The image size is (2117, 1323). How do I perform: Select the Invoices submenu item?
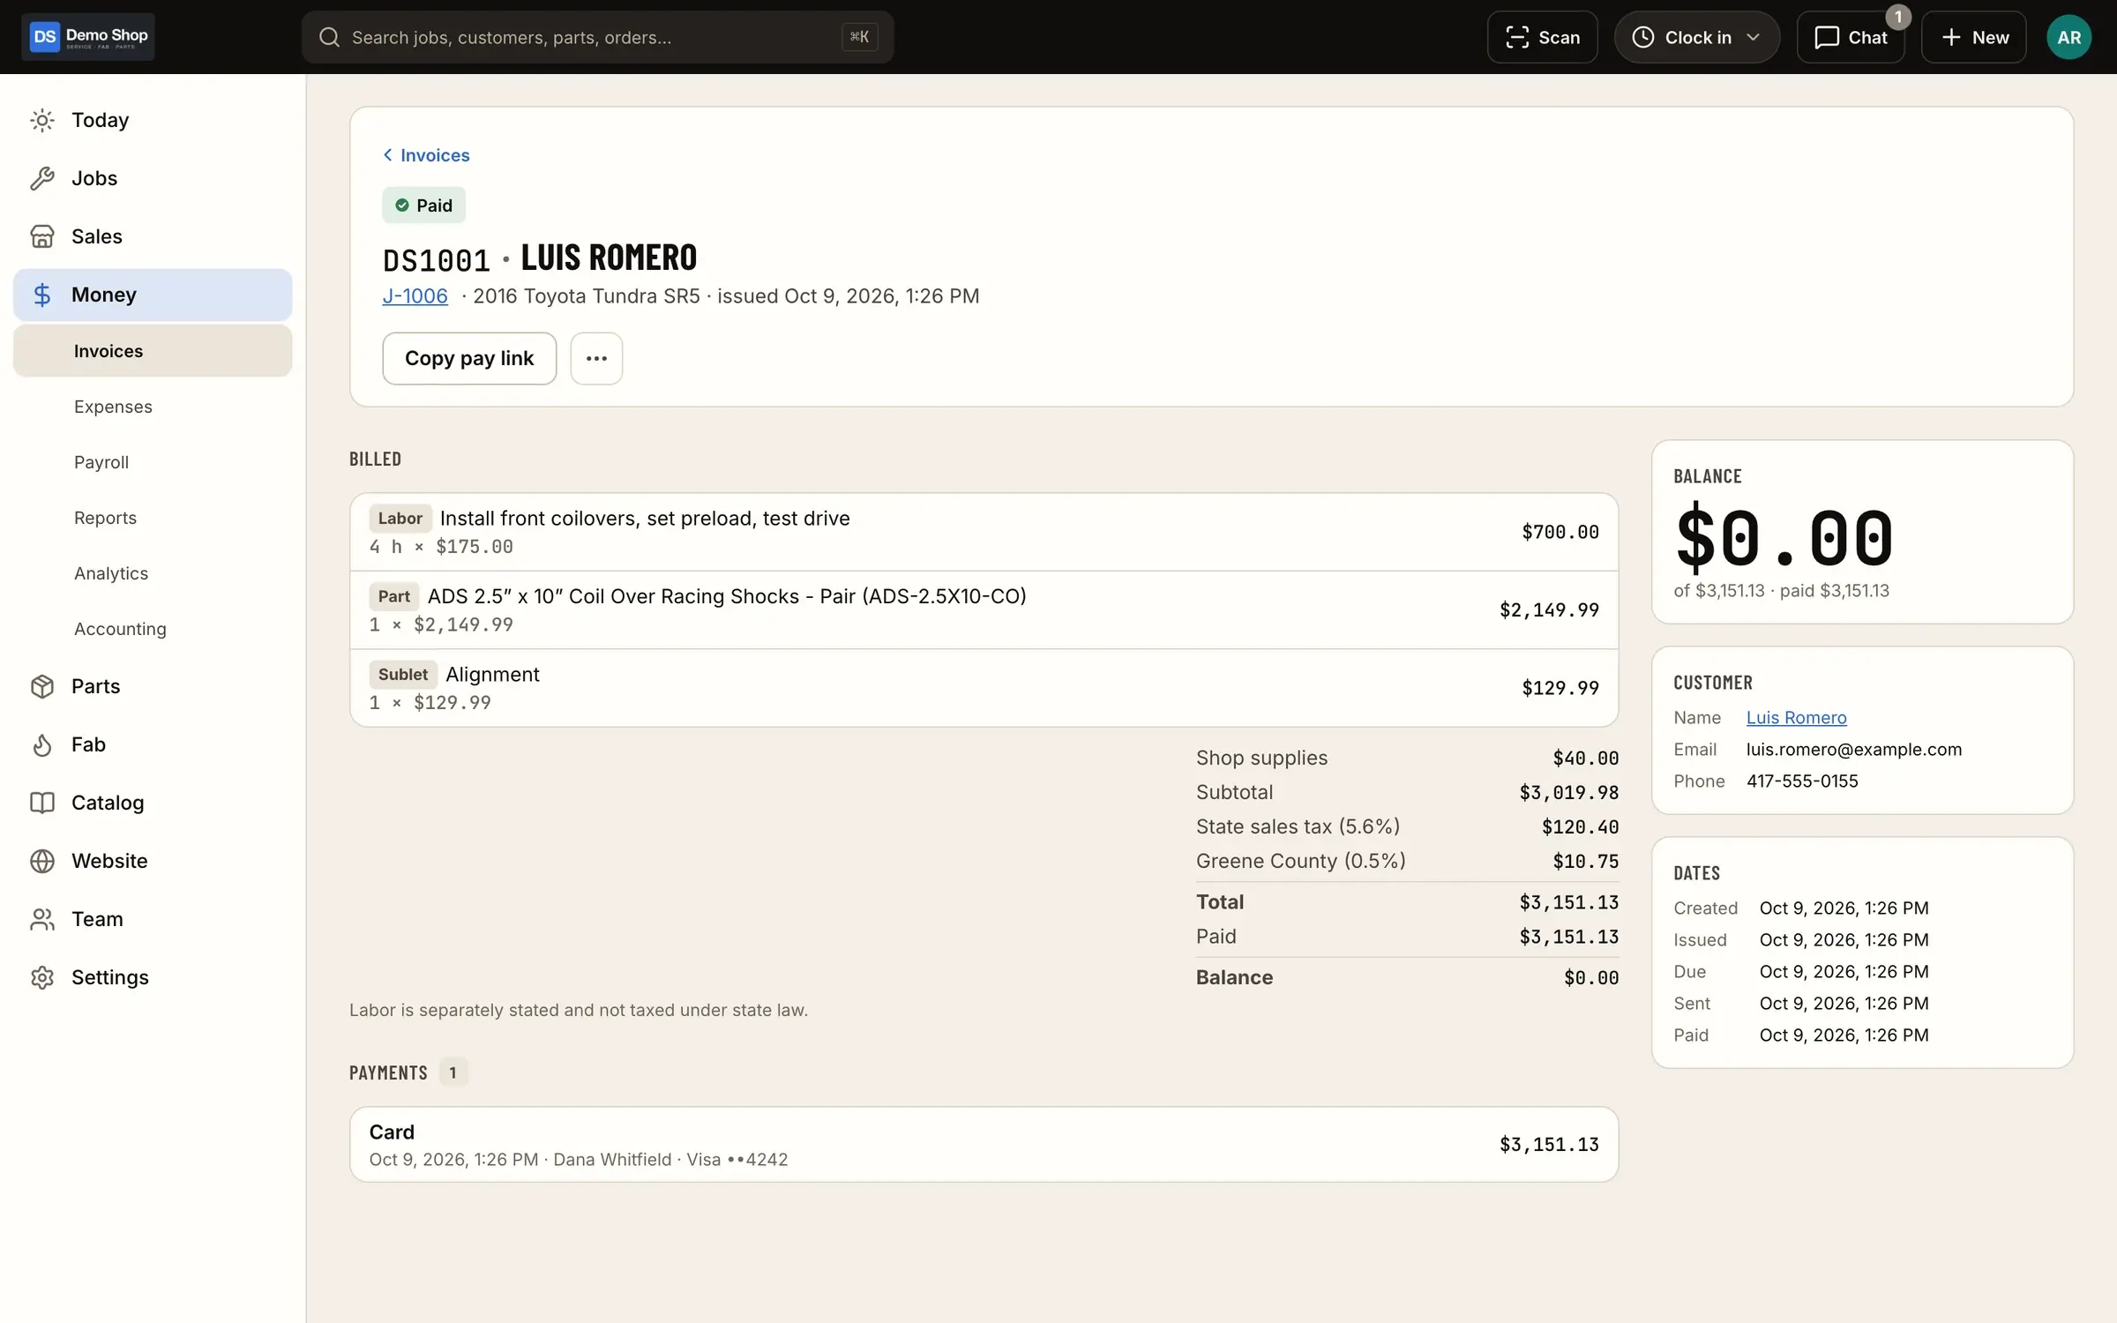[x=153, y=351]
